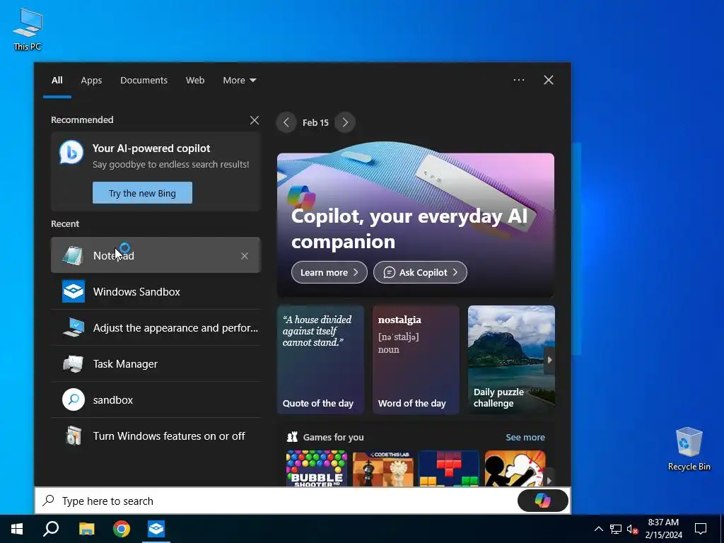Remove Notepad from recent list
Screen dimensions: 724x543
(x=245, y=256)
